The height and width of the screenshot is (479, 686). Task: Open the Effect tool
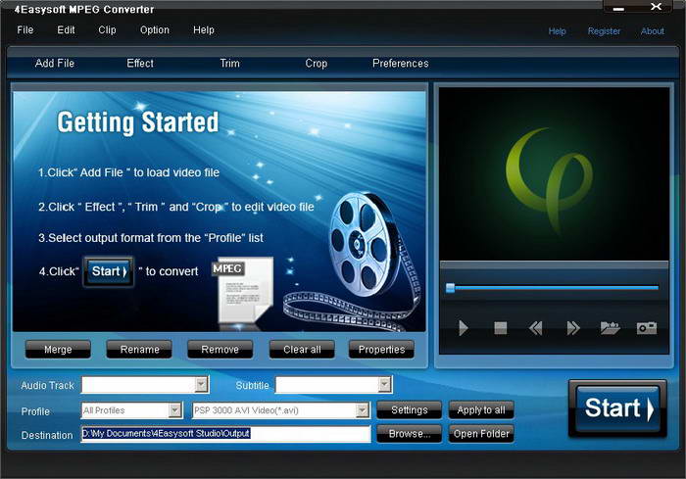coord(140,63)
